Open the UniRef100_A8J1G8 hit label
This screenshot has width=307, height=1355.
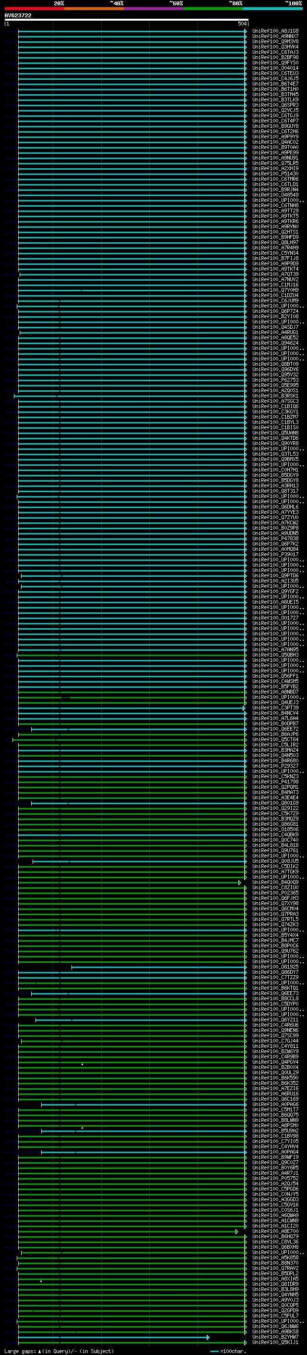click(275, 31)
